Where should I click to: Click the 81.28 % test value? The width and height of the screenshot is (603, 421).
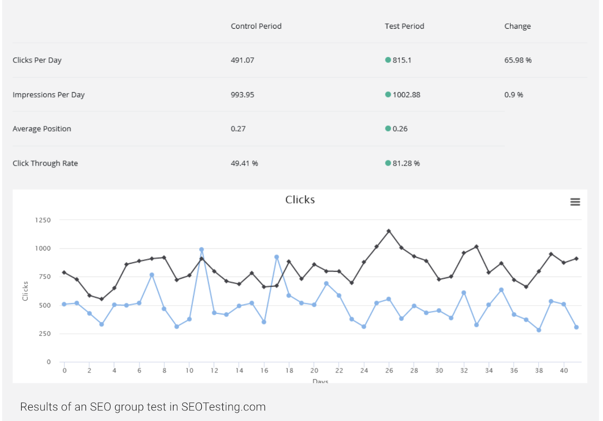(406, 163)
